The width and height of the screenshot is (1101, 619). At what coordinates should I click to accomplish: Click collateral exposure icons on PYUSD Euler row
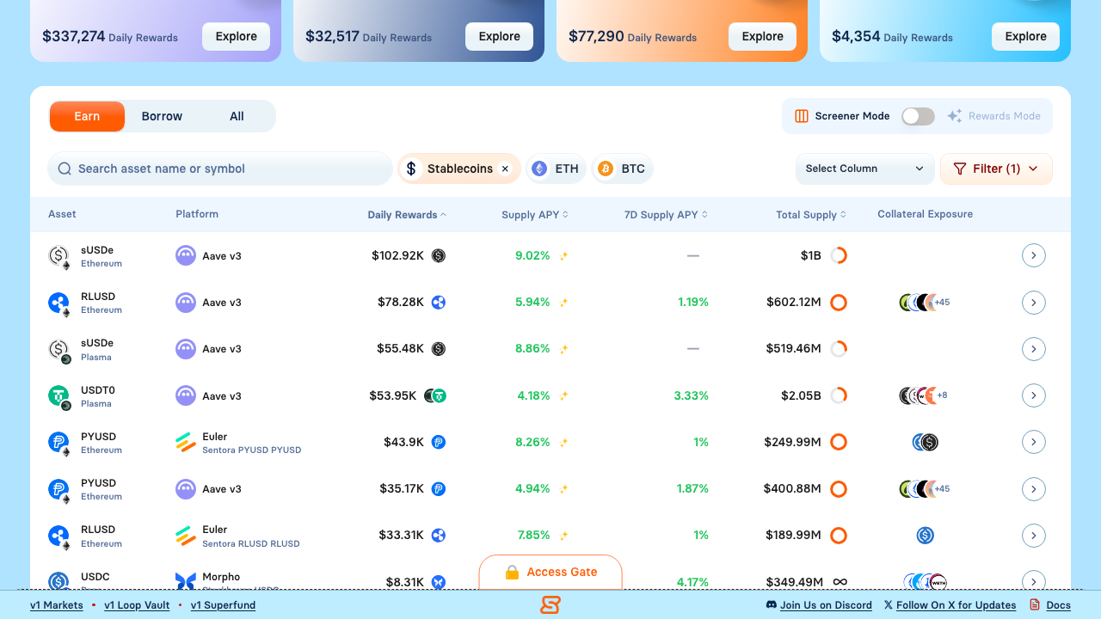tap(925, 442)
